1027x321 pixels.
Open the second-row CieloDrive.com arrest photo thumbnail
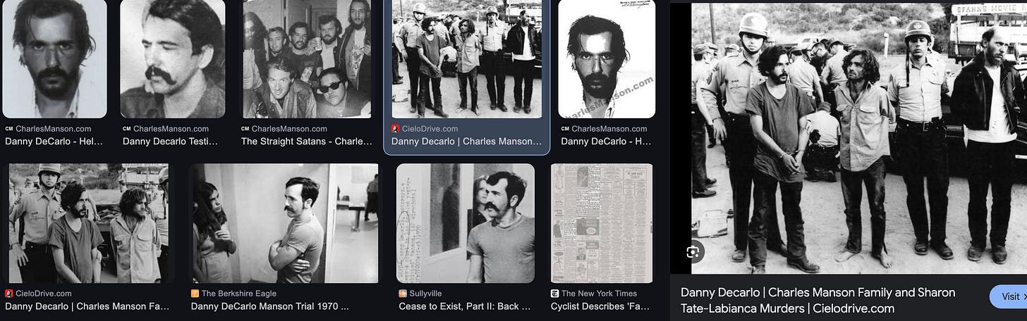click(89, 223)
